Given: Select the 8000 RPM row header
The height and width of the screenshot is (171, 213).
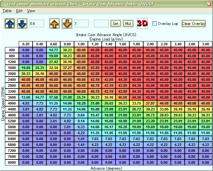Looking at the screenshot, I should pos(12,162).
